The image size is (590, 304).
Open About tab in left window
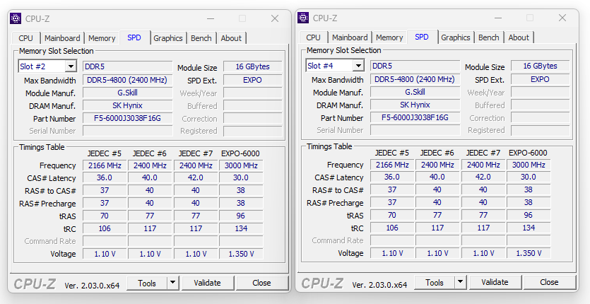(x=231, y=38)
